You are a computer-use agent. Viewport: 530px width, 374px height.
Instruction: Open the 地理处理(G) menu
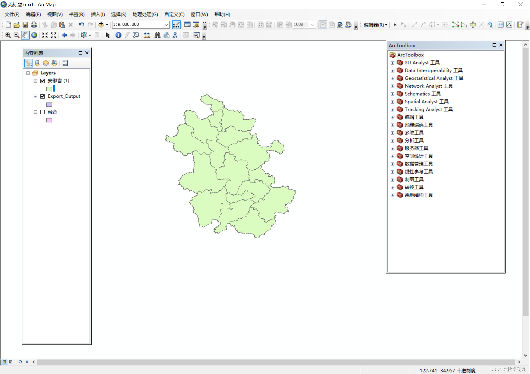click(x=145, y=14)
